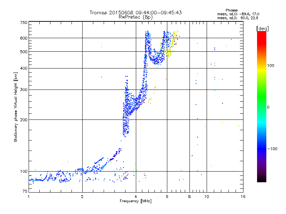Click the '300' y-axis tick label
The height and width of the screenshot is (214, 286).
click(x=24, y=90)
